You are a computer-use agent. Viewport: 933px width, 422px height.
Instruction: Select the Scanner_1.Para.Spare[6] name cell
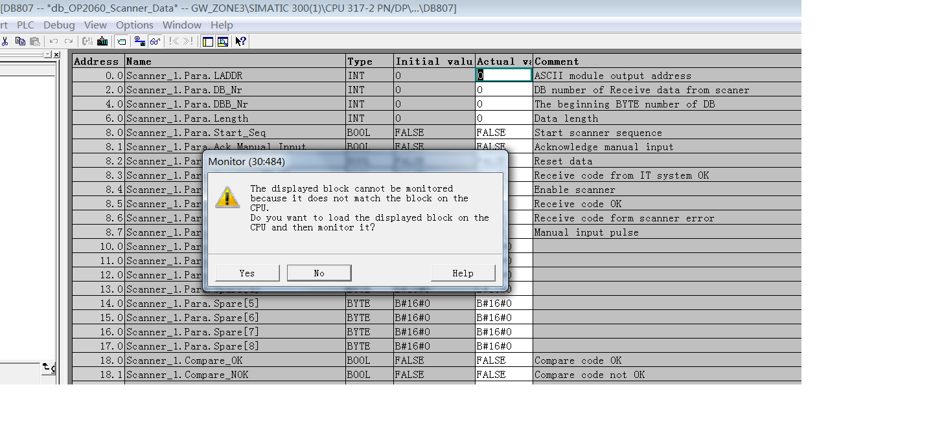[x=235, y=318]
